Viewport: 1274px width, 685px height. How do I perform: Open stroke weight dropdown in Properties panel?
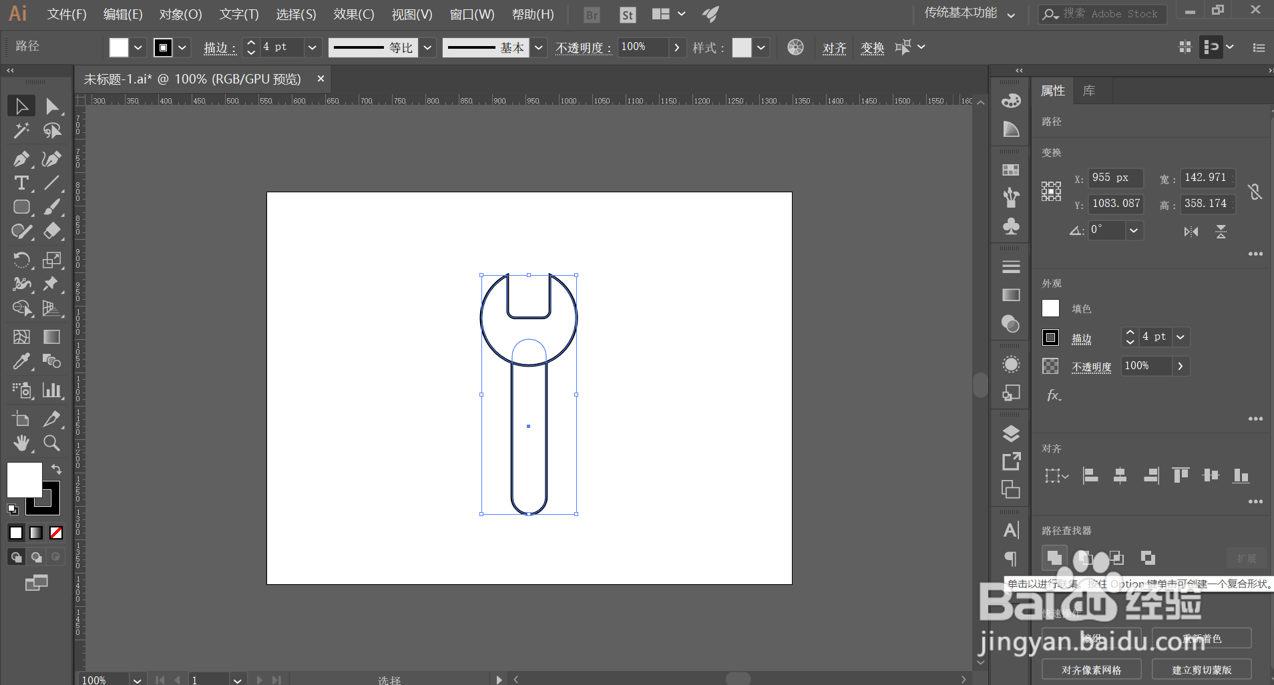[x=1181, y=337]
